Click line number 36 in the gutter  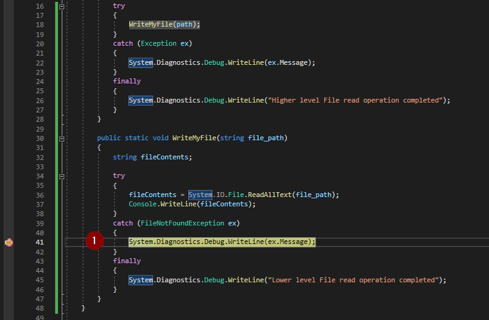point(40,195)
